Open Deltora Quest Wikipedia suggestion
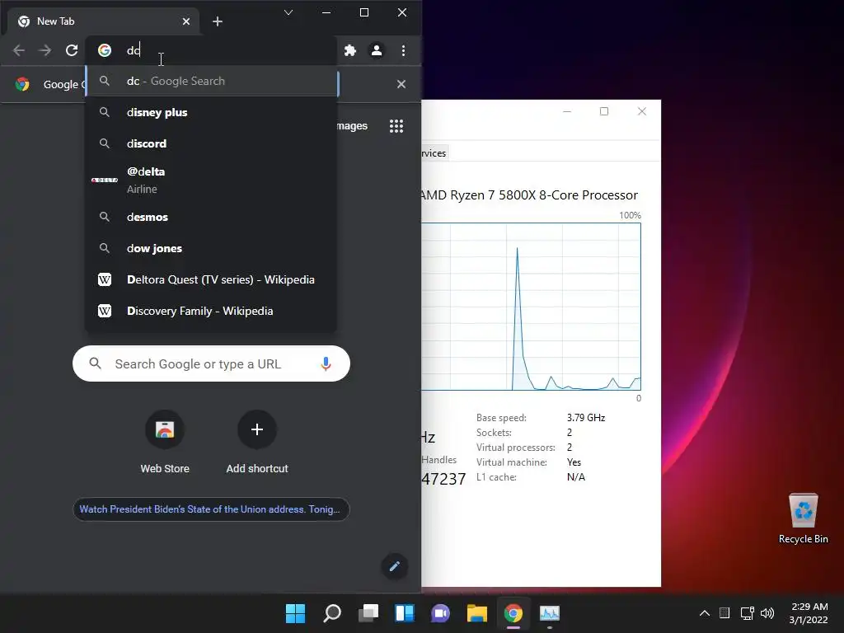844x633 pixels. [212, 279]
